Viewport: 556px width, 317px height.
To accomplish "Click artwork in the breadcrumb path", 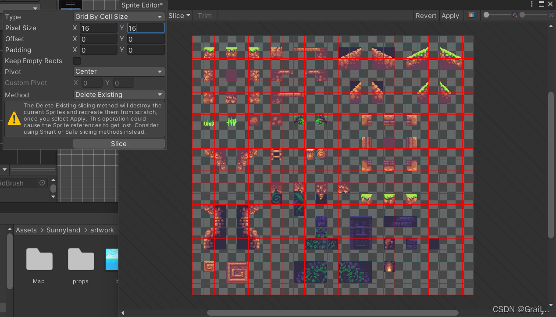I will pos(102,230).
